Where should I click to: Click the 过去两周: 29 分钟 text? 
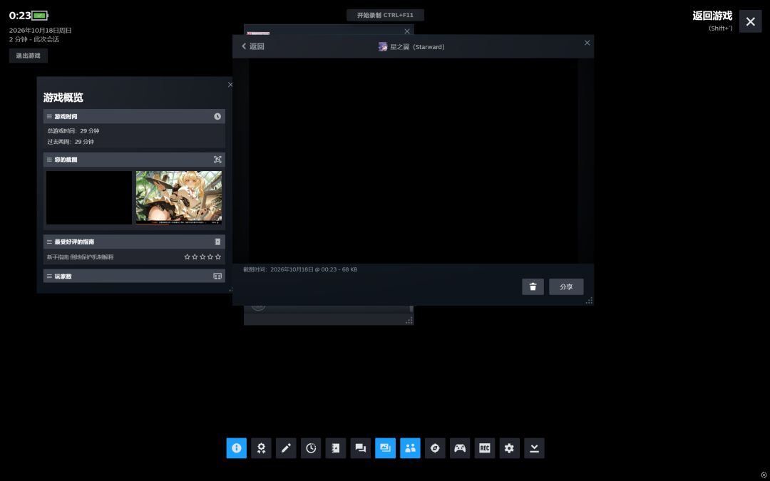(70, 142)
